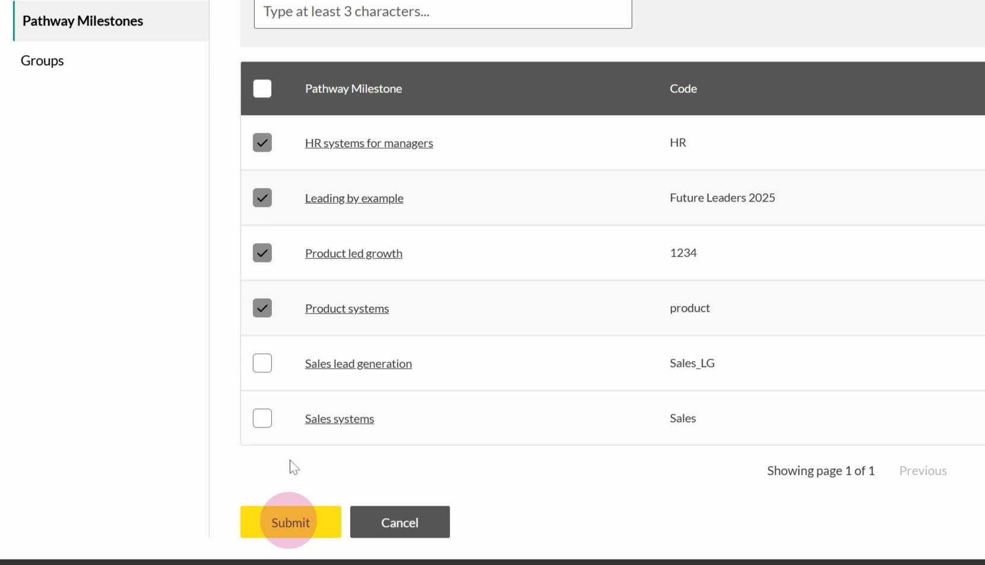Uncheck the HR systems for managers checkbox
Screen dimensions: 985x565
point(262,142)
